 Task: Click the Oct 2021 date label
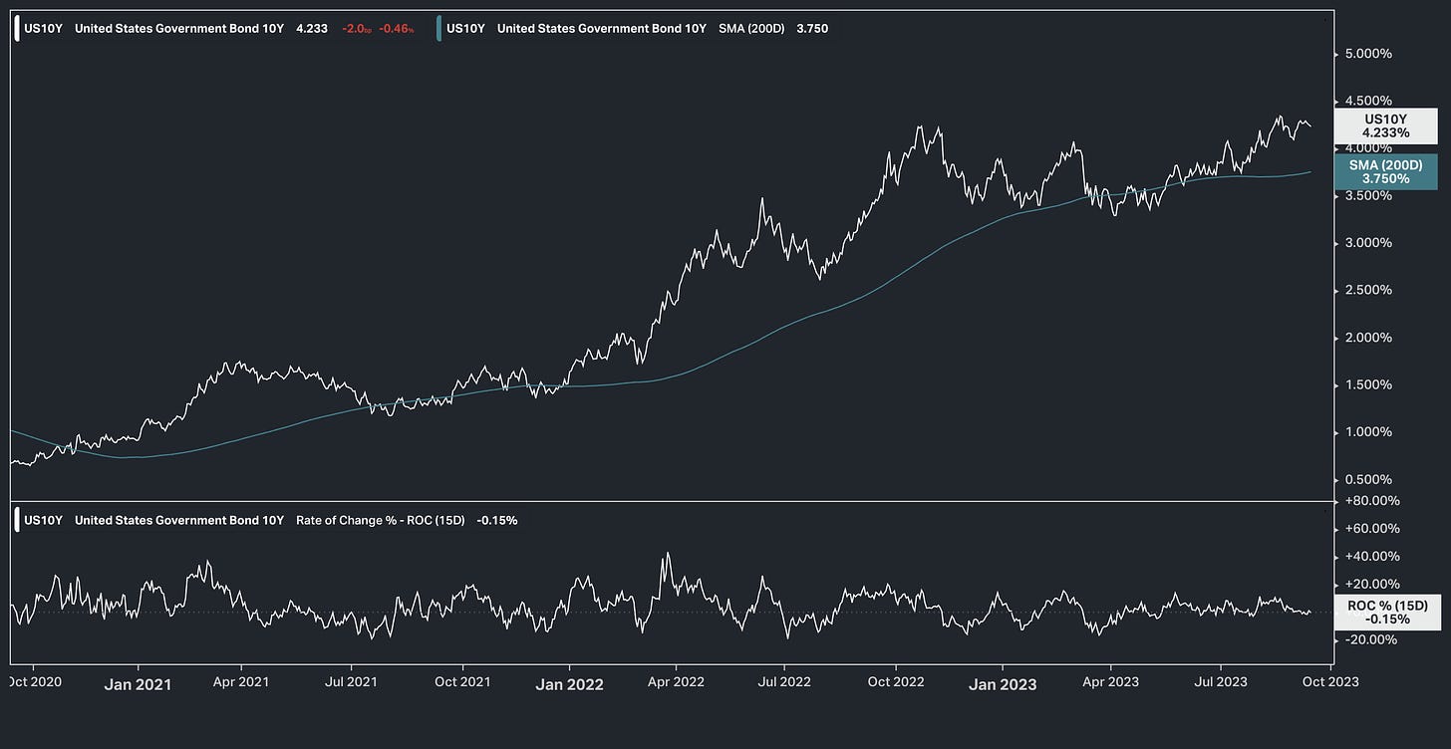coord(461,683)
